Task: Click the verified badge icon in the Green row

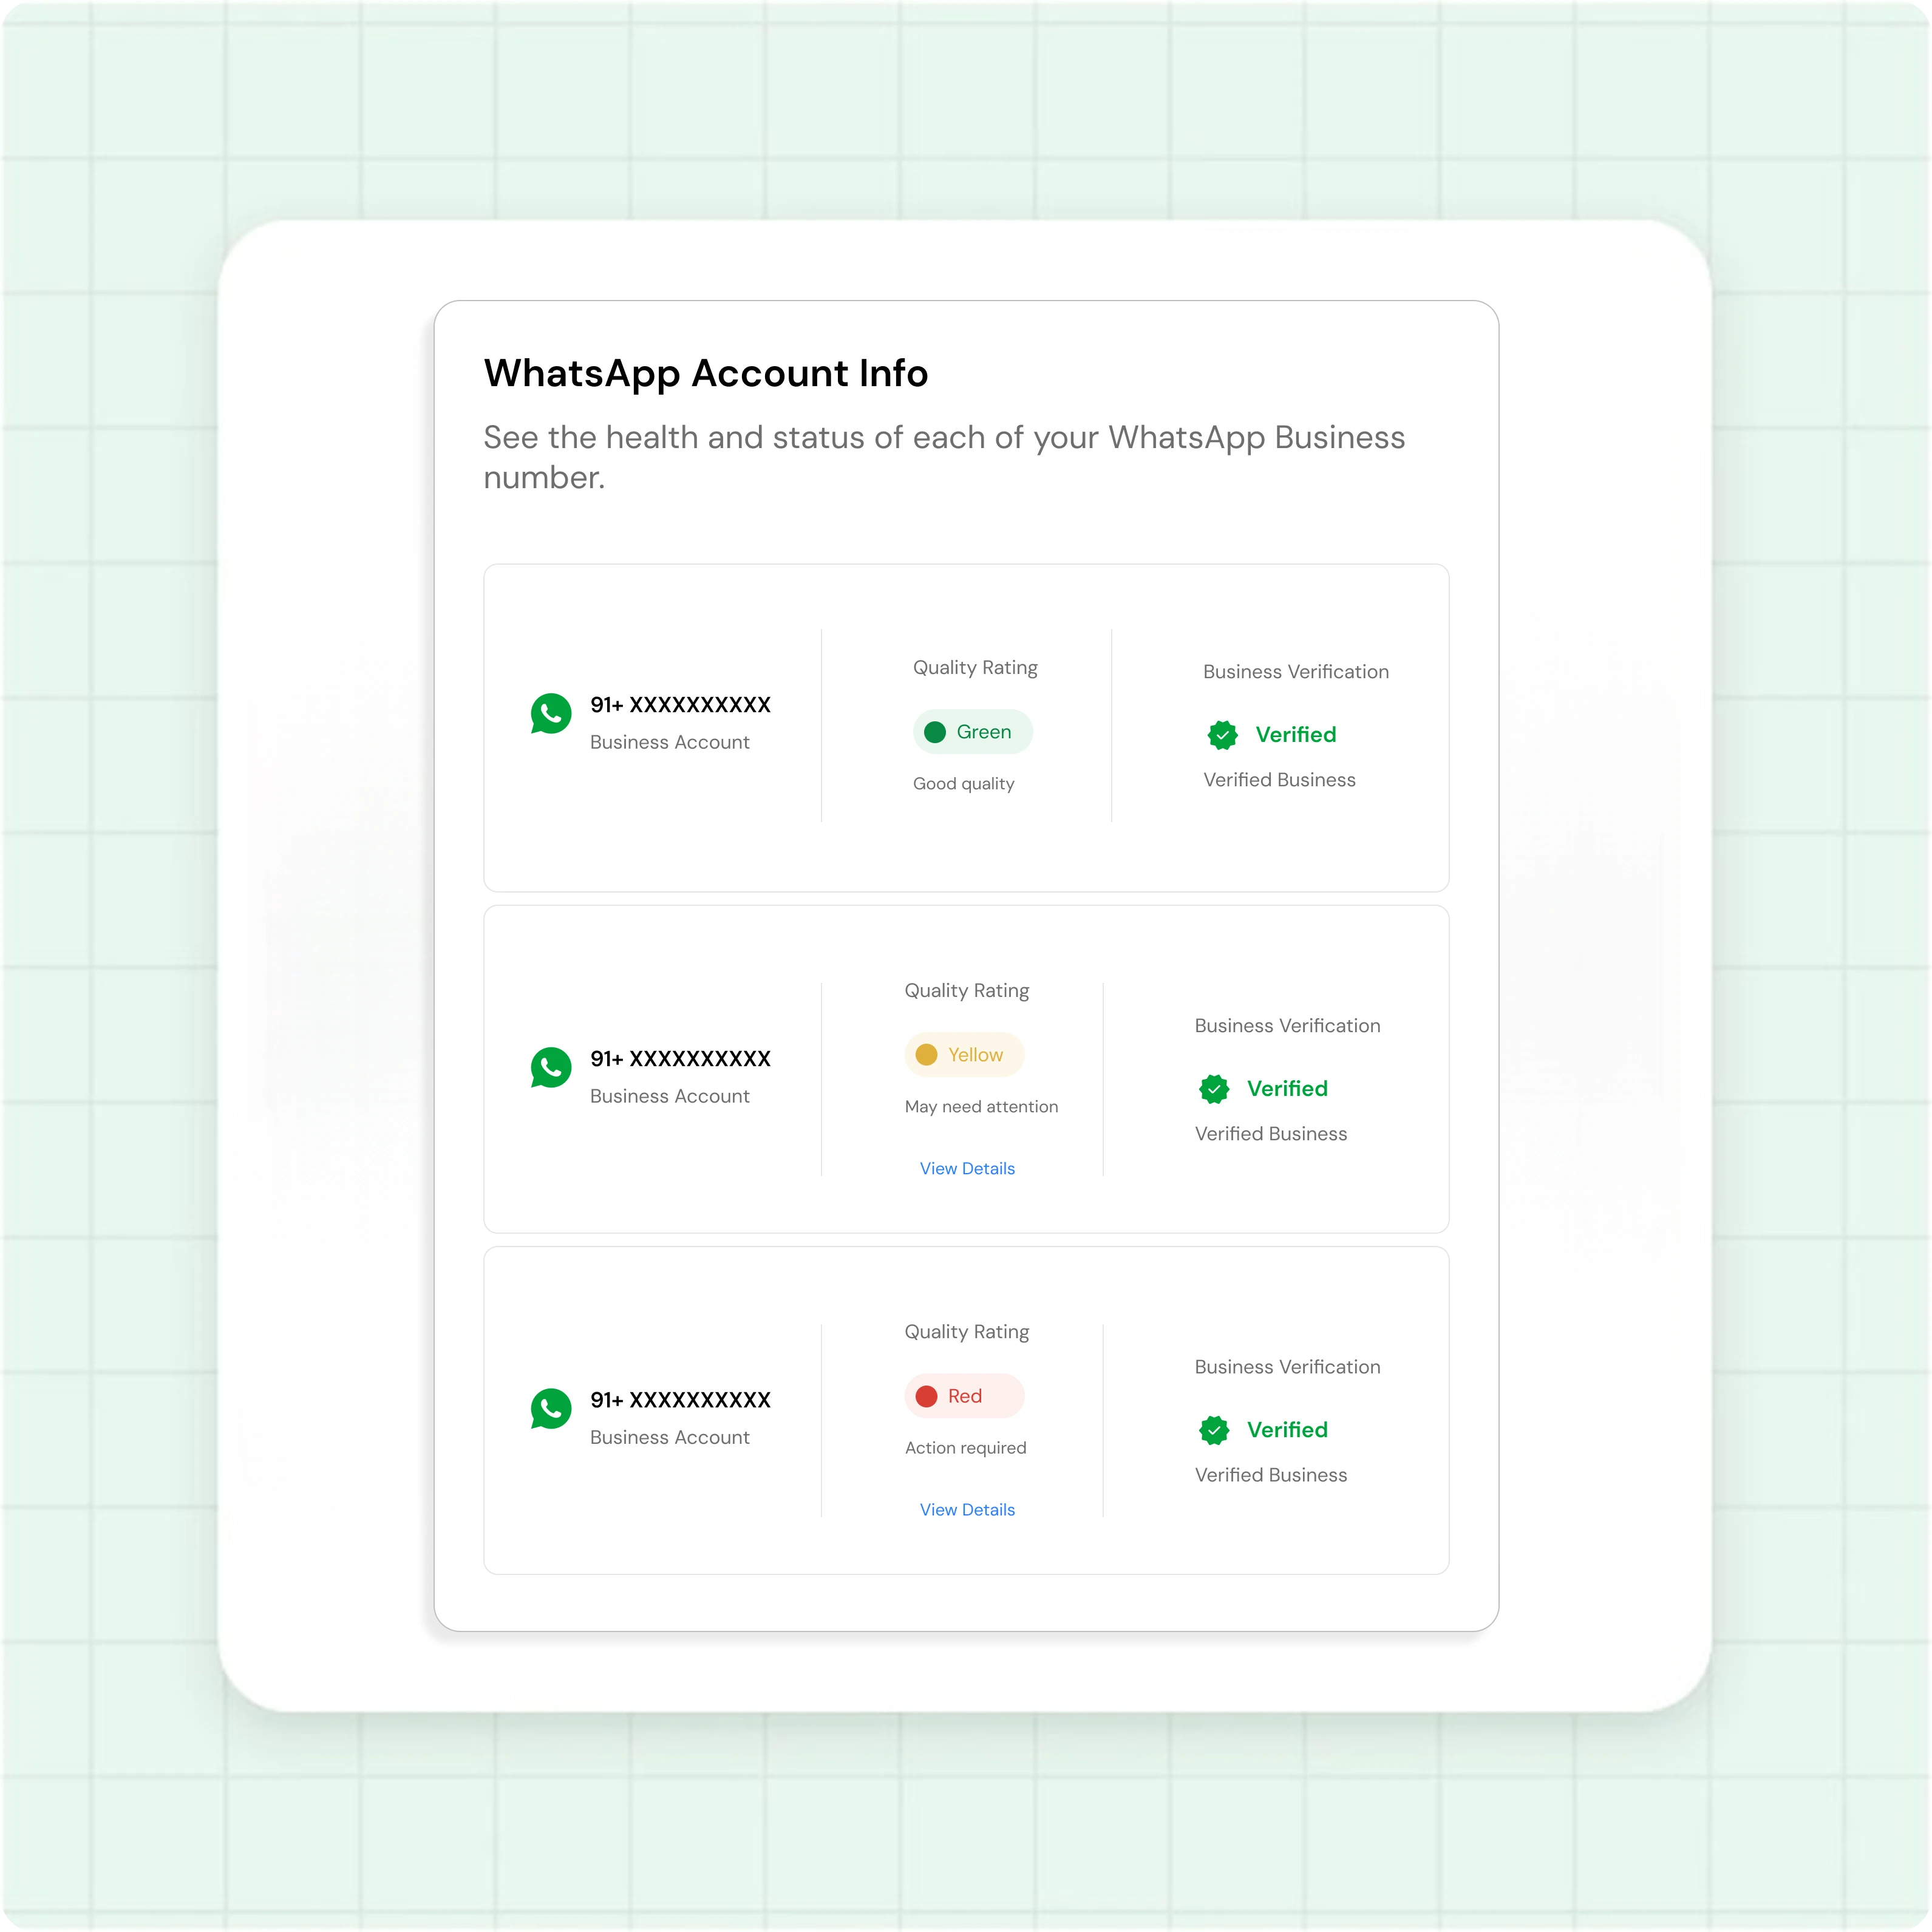Action: 1223,735
